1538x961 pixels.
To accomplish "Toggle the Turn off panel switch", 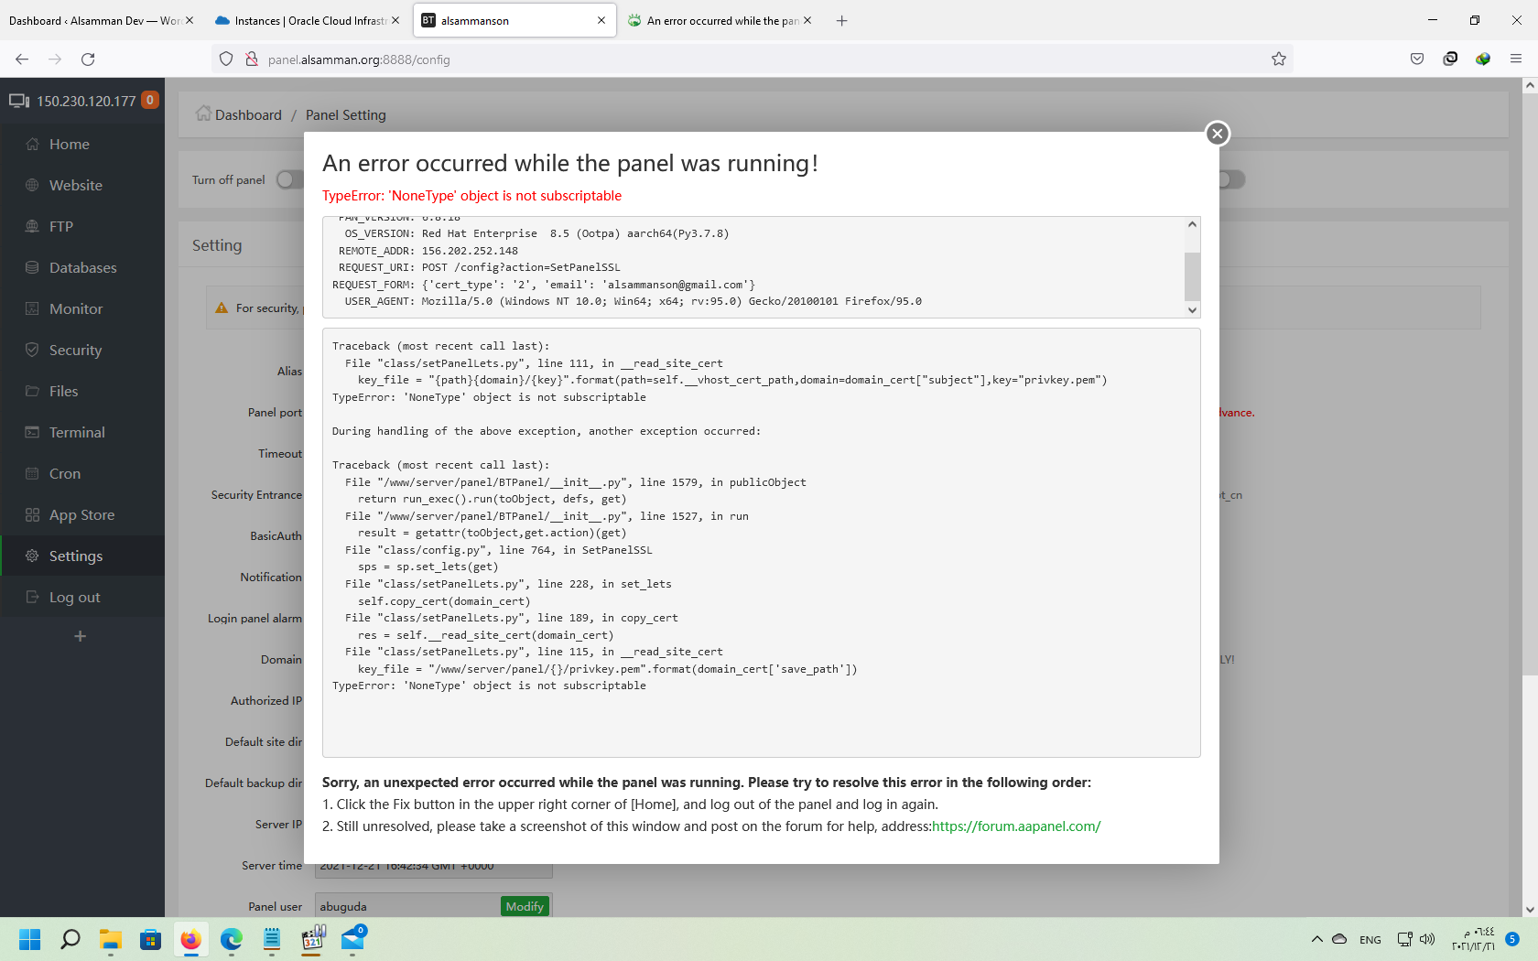I will coord(289,179).
